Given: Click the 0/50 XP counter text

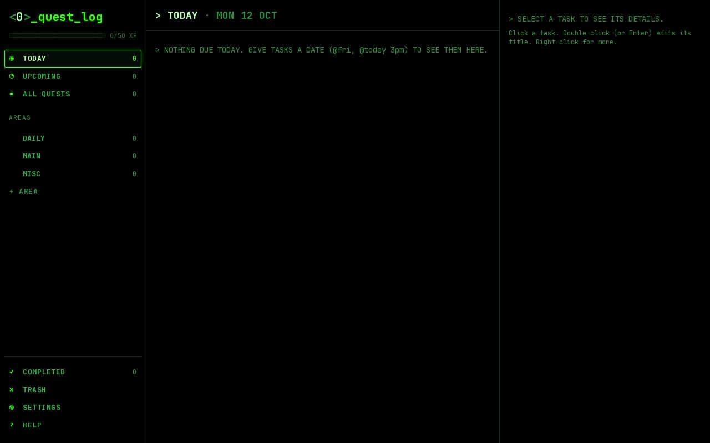Looking at the screenshot, I should point(123,36).
